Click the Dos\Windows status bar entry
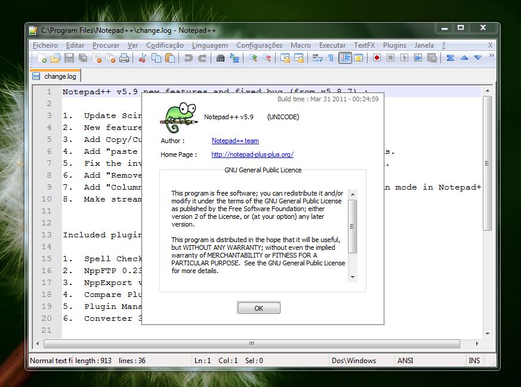The image size is (521, 387). coord(353,361)
